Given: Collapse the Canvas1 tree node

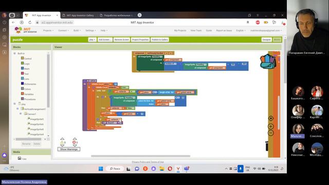Looking at the screenshot, I should click(21, 114).
